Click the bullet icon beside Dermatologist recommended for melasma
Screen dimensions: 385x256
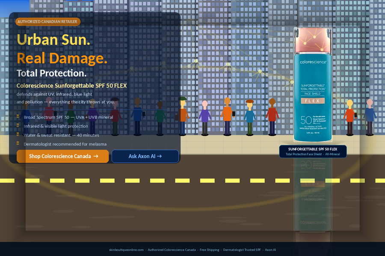[x=18, y=143]
